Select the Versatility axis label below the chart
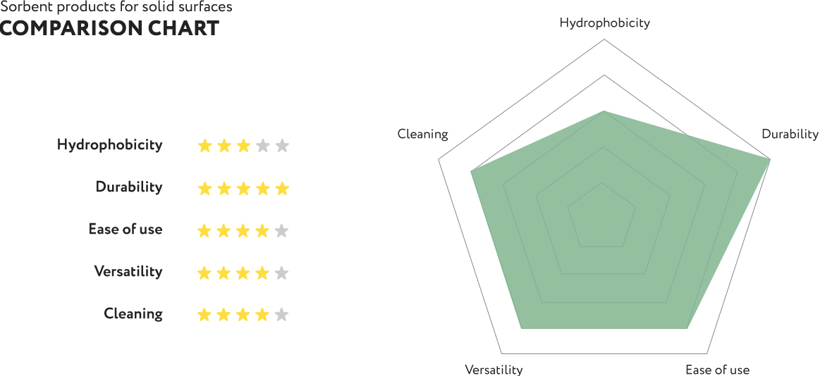825x376 pixels. 494,369
